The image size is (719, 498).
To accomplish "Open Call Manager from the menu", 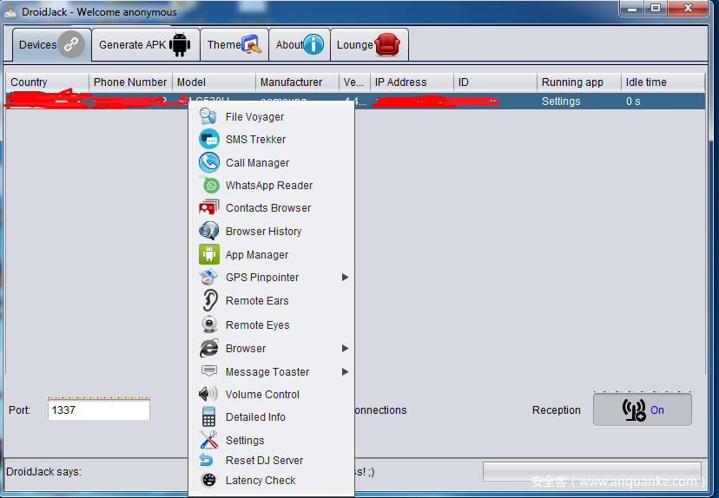I will point(272,162).
